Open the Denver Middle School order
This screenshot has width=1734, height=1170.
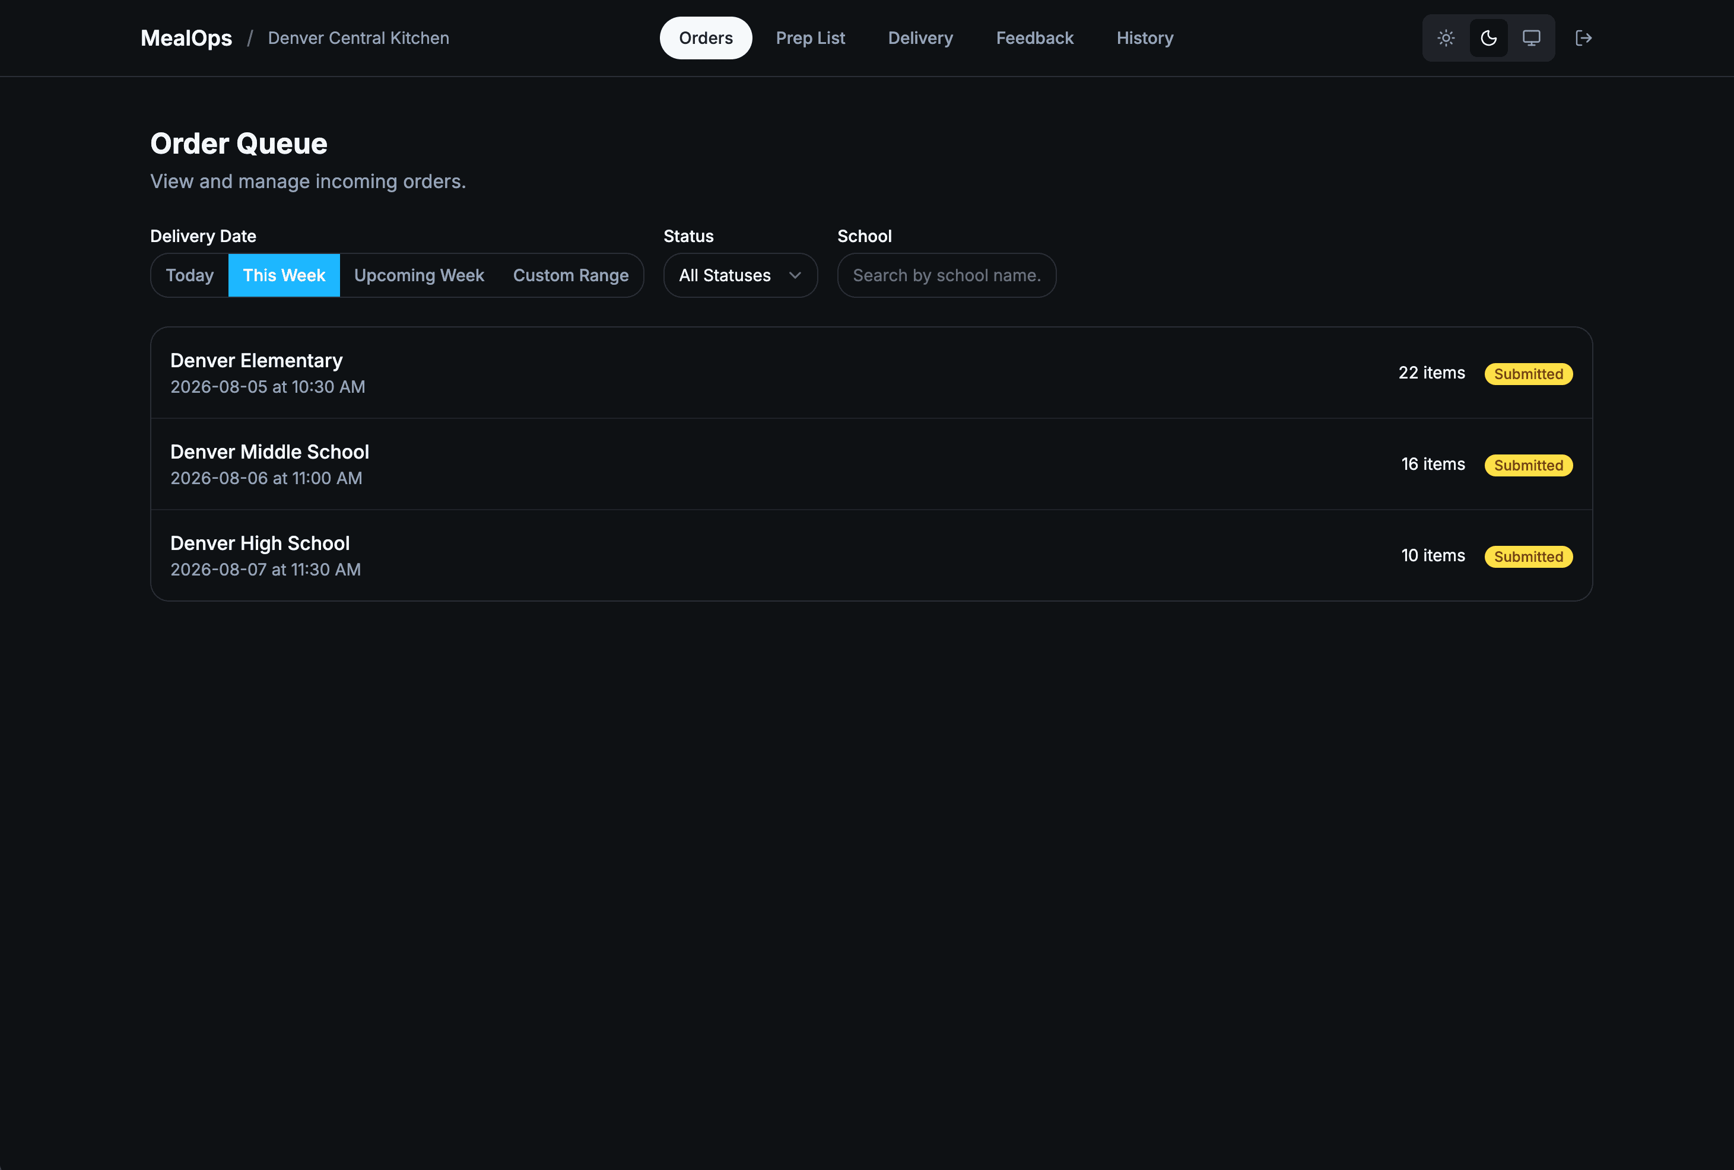[x=872, y=464]
